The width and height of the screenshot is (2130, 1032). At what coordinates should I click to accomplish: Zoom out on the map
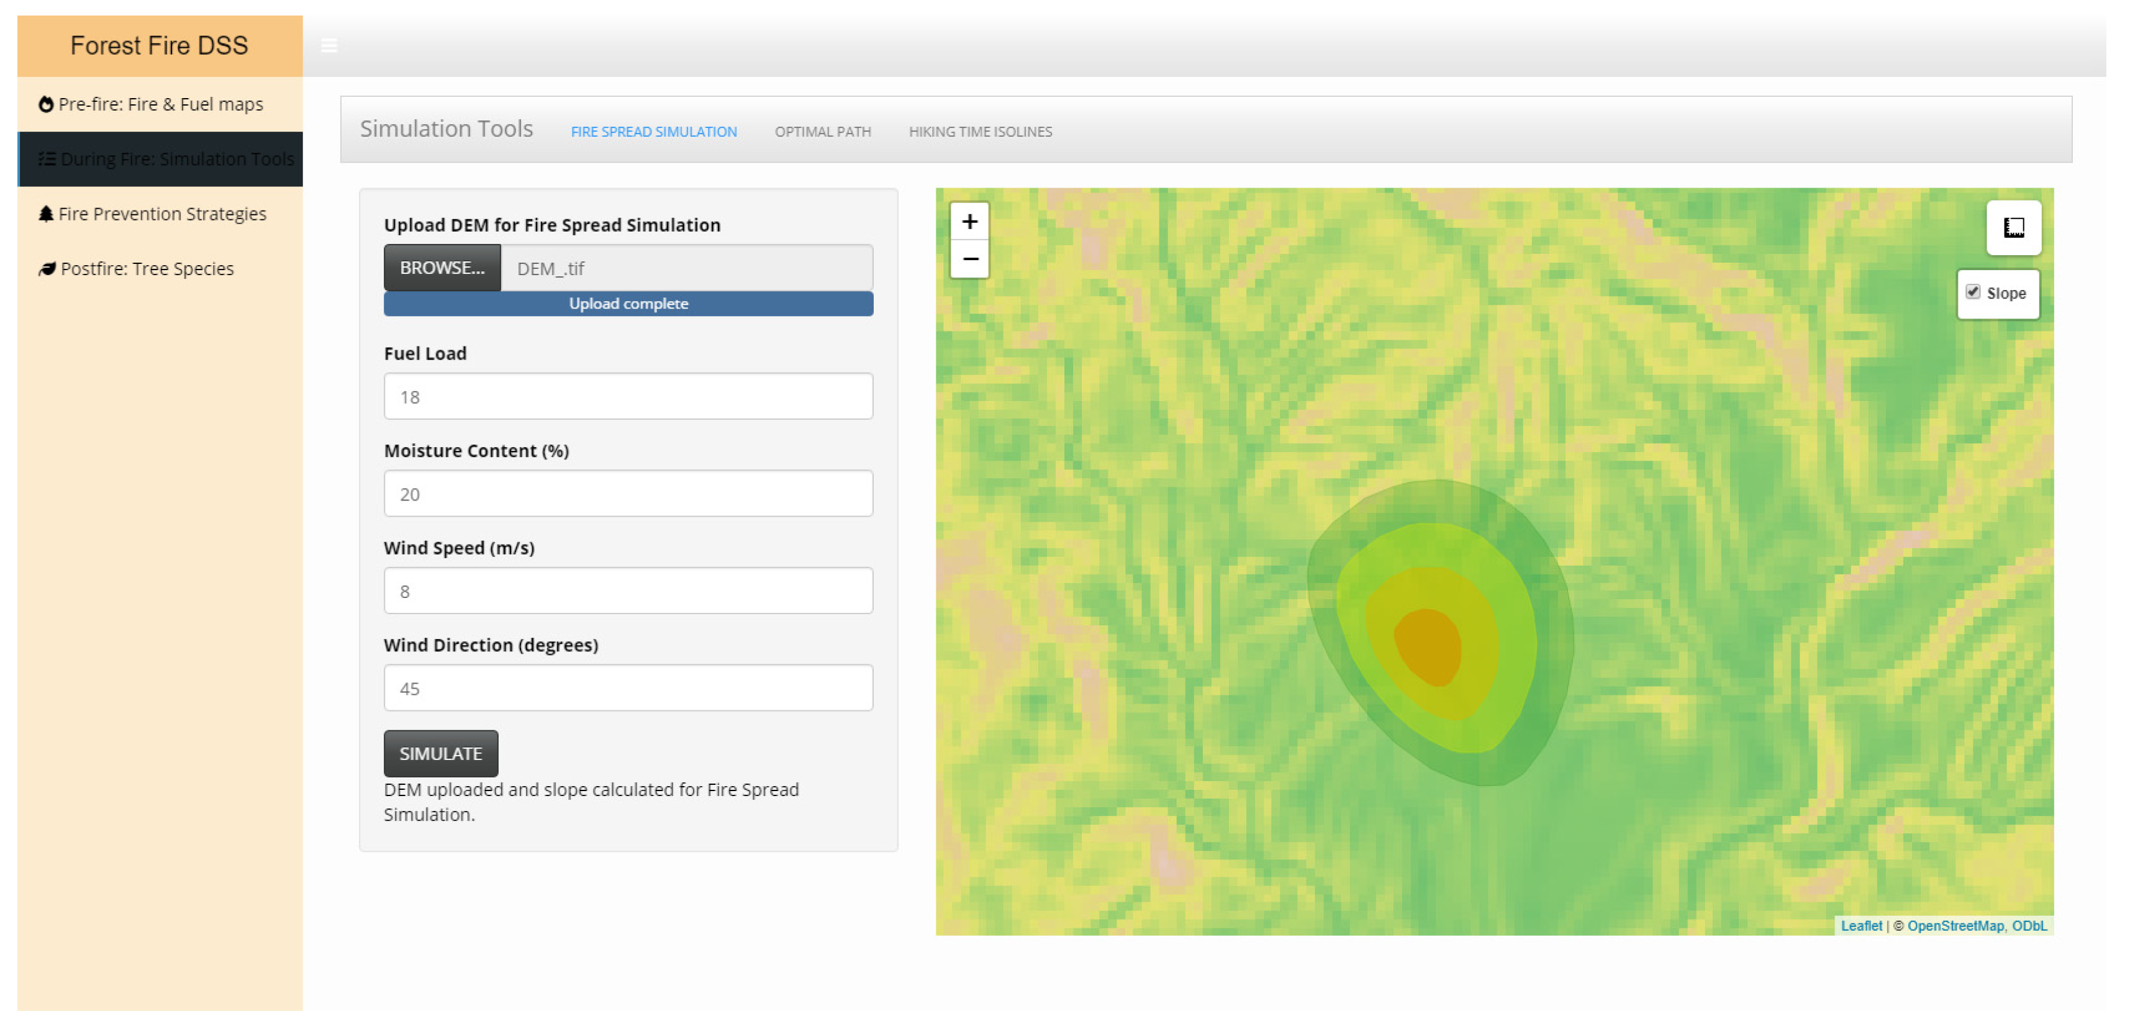tap(969, 259)
